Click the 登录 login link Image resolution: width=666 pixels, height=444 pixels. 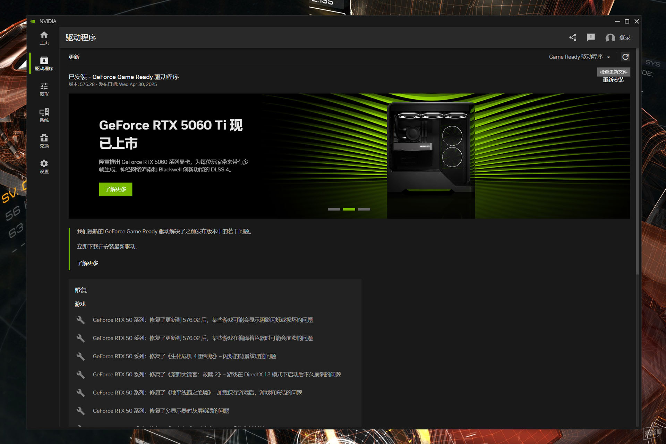(x=625, y=37)
